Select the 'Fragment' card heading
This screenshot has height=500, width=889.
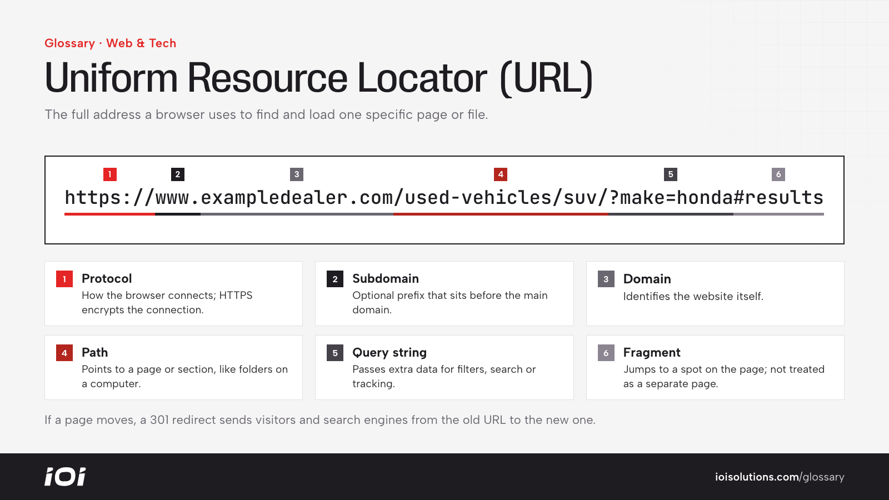click(x=652, y=353)
